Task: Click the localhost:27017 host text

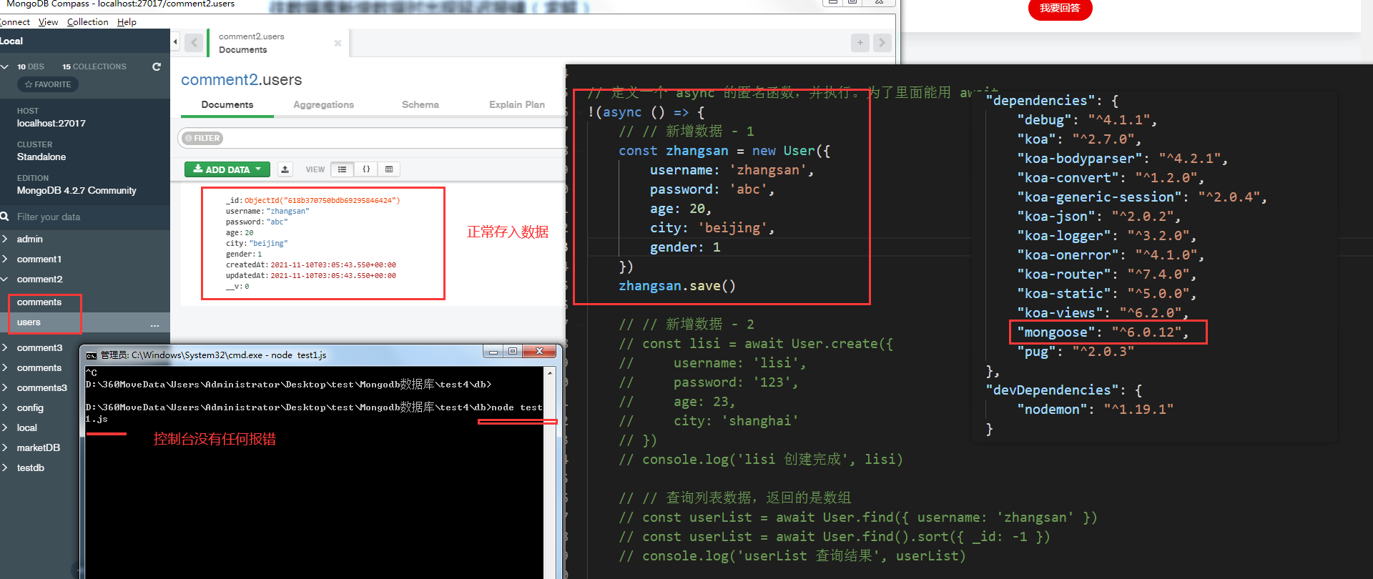Action: 51,123
